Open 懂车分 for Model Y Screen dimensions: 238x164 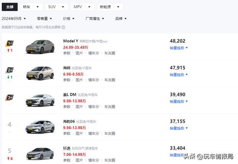93,53
